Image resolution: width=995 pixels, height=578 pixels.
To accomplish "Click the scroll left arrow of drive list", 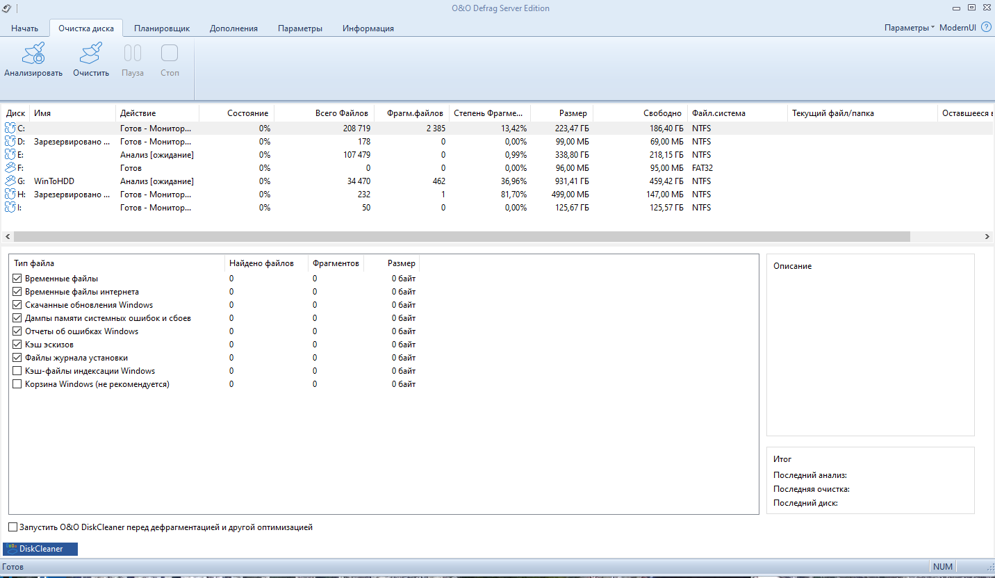I will [7, 237].
